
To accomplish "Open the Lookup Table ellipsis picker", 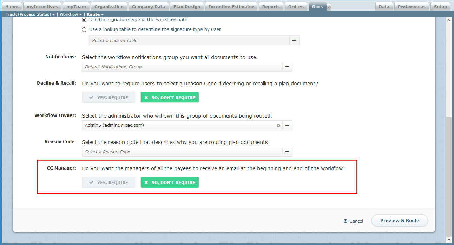I will [x=294, y=40].
